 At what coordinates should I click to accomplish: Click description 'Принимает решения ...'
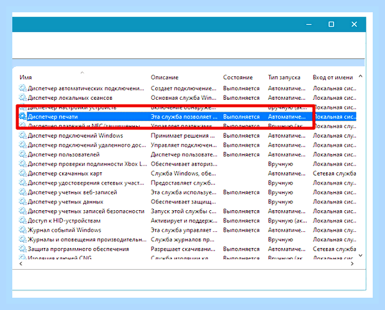point(183,136)
